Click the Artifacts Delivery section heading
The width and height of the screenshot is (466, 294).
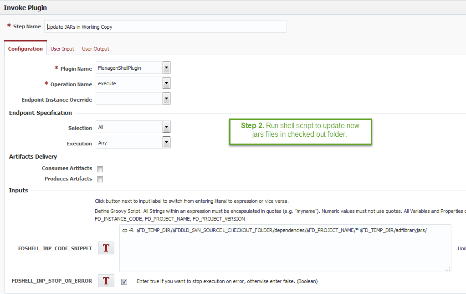[33, 157]
